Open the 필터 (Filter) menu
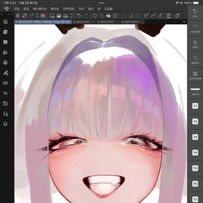 coord(91,9)
